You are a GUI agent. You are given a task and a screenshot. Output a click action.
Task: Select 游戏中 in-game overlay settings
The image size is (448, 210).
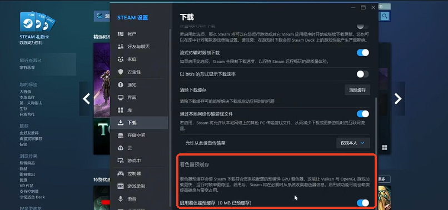click(134, 161)
